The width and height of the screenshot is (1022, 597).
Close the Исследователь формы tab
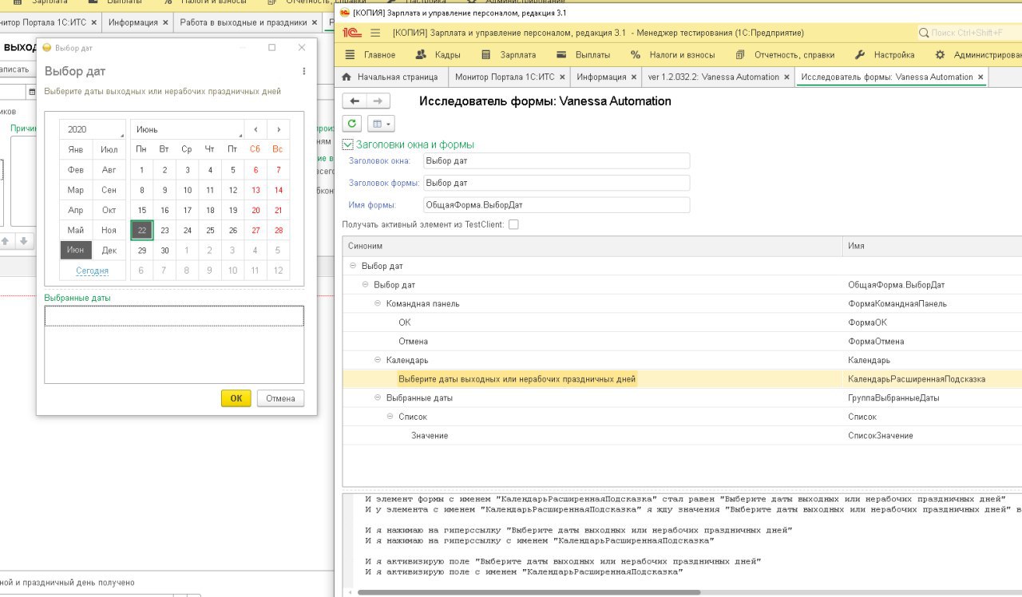pyautogui.click(x=980, y=77)
